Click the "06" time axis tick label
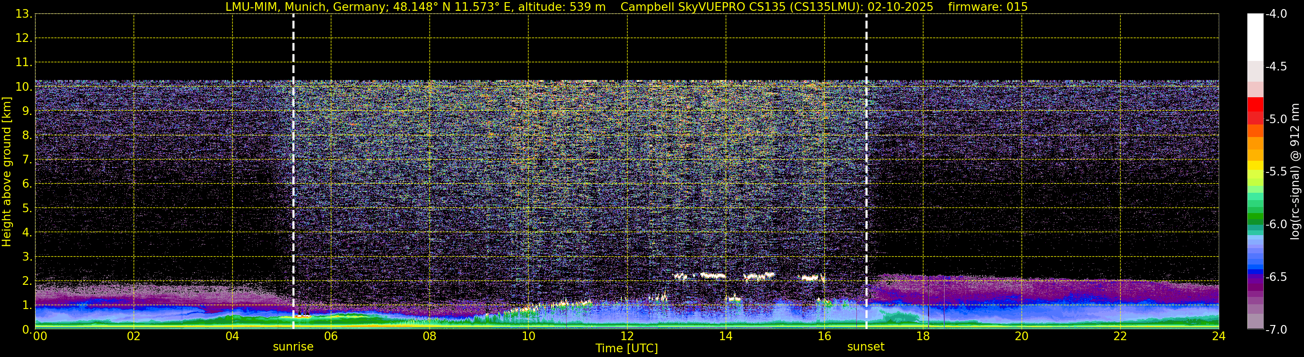This screenshot has height=357, width=1304. click(331, 336)
